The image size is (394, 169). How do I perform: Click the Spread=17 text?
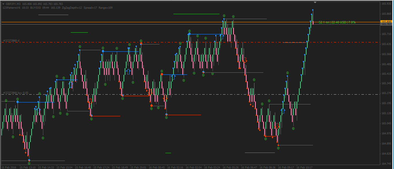point(90,8)
